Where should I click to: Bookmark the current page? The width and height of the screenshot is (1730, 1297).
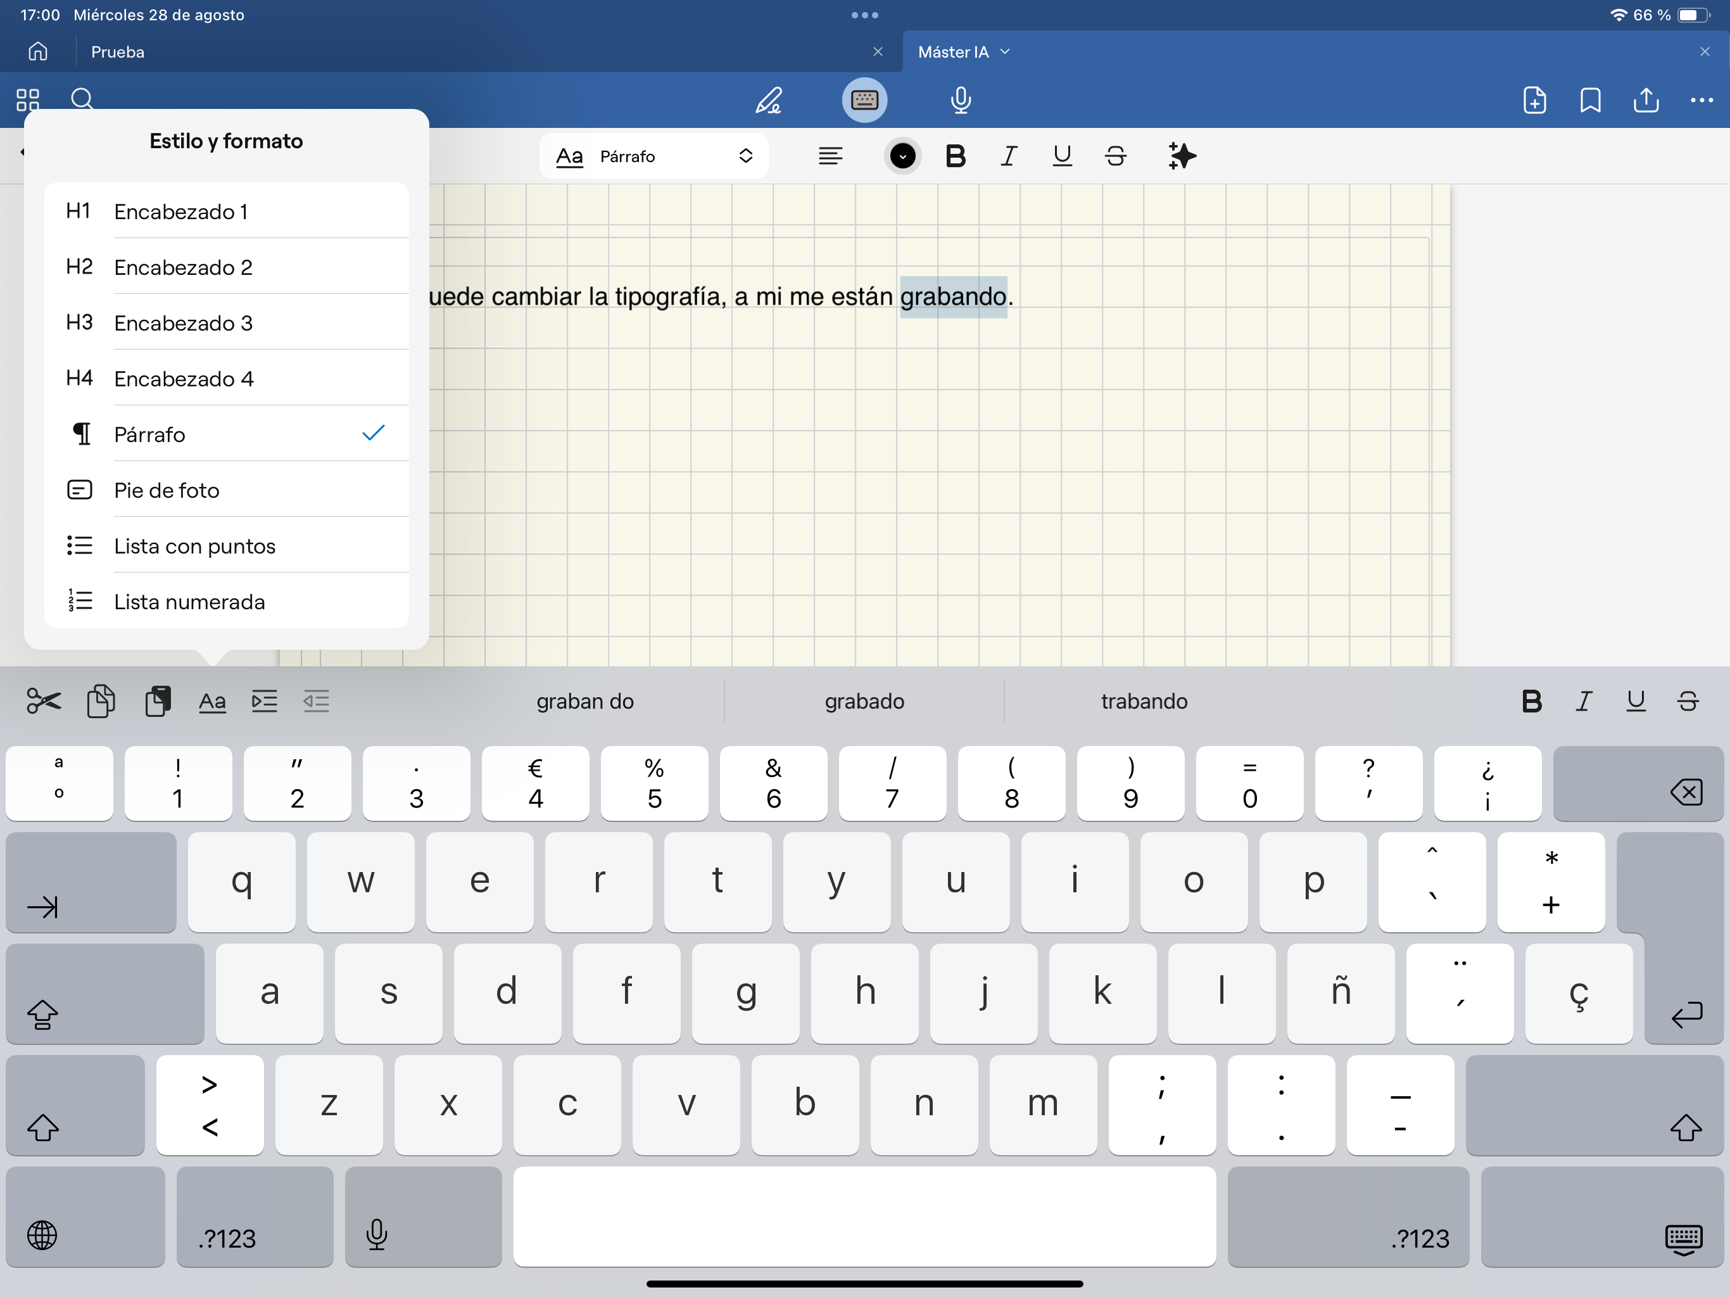(1590, 100)
